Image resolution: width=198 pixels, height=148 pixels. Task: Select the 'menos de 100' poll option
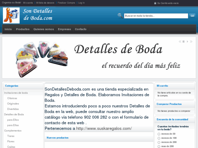coord(159,138)
